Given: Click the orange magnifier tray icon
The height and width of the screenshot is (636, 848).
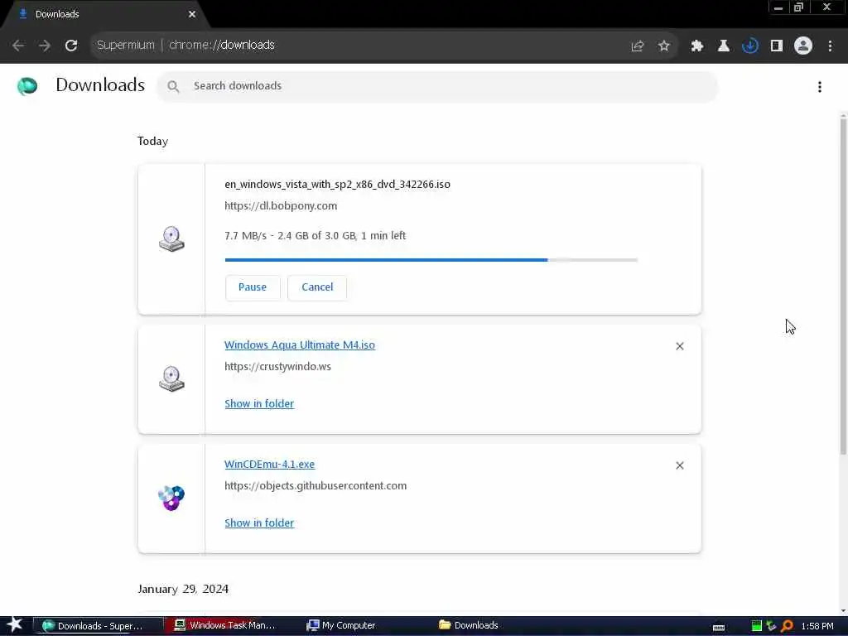Looking at the screenshot, I should 788,626.
